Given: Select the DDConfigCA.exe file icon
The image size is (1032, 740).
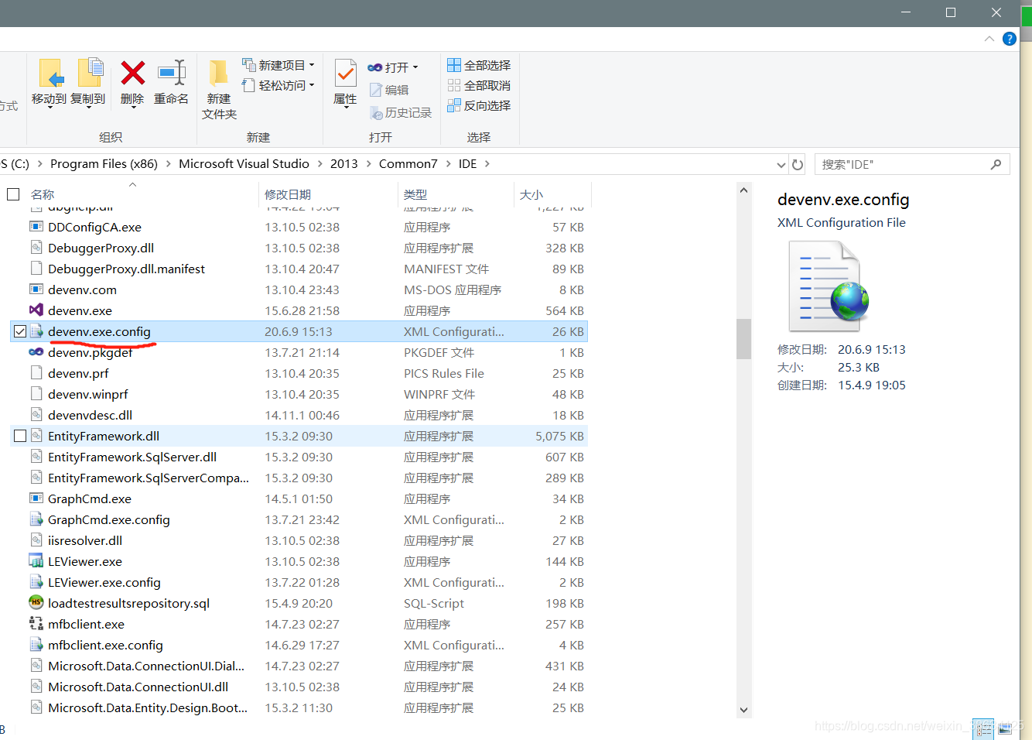Looking at the screenshot, I should [x=36, y=227].
